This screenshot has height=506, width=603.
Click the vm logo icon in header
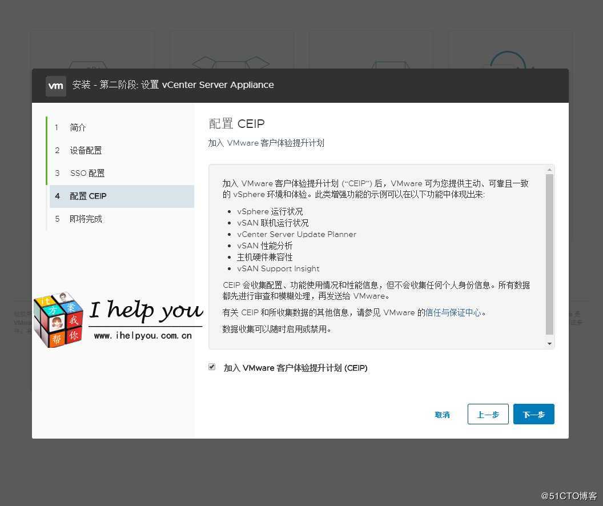(x=56, y=86)
